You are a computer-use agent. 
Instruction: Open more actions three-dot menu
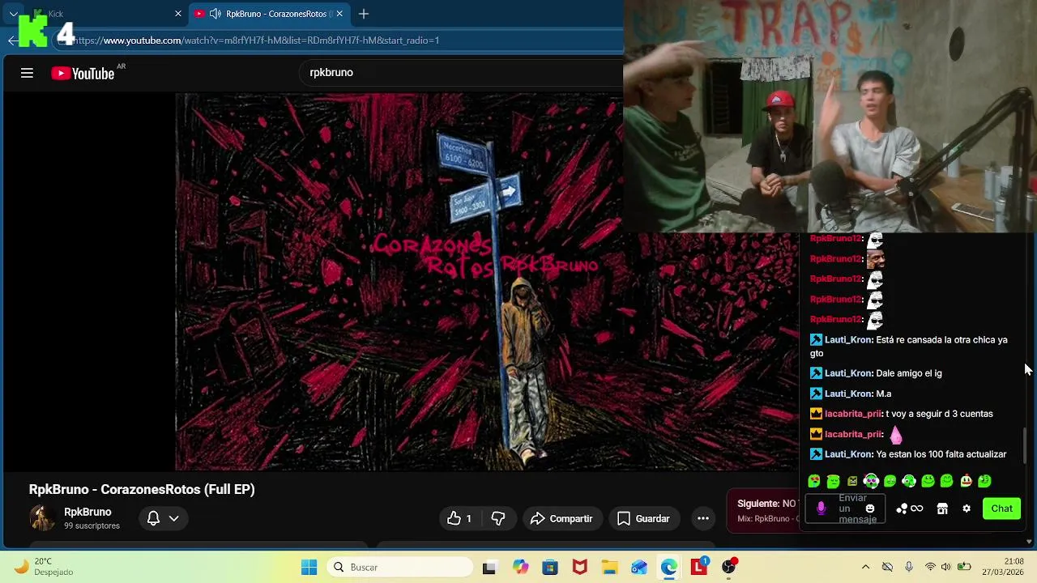pos(703,518)
